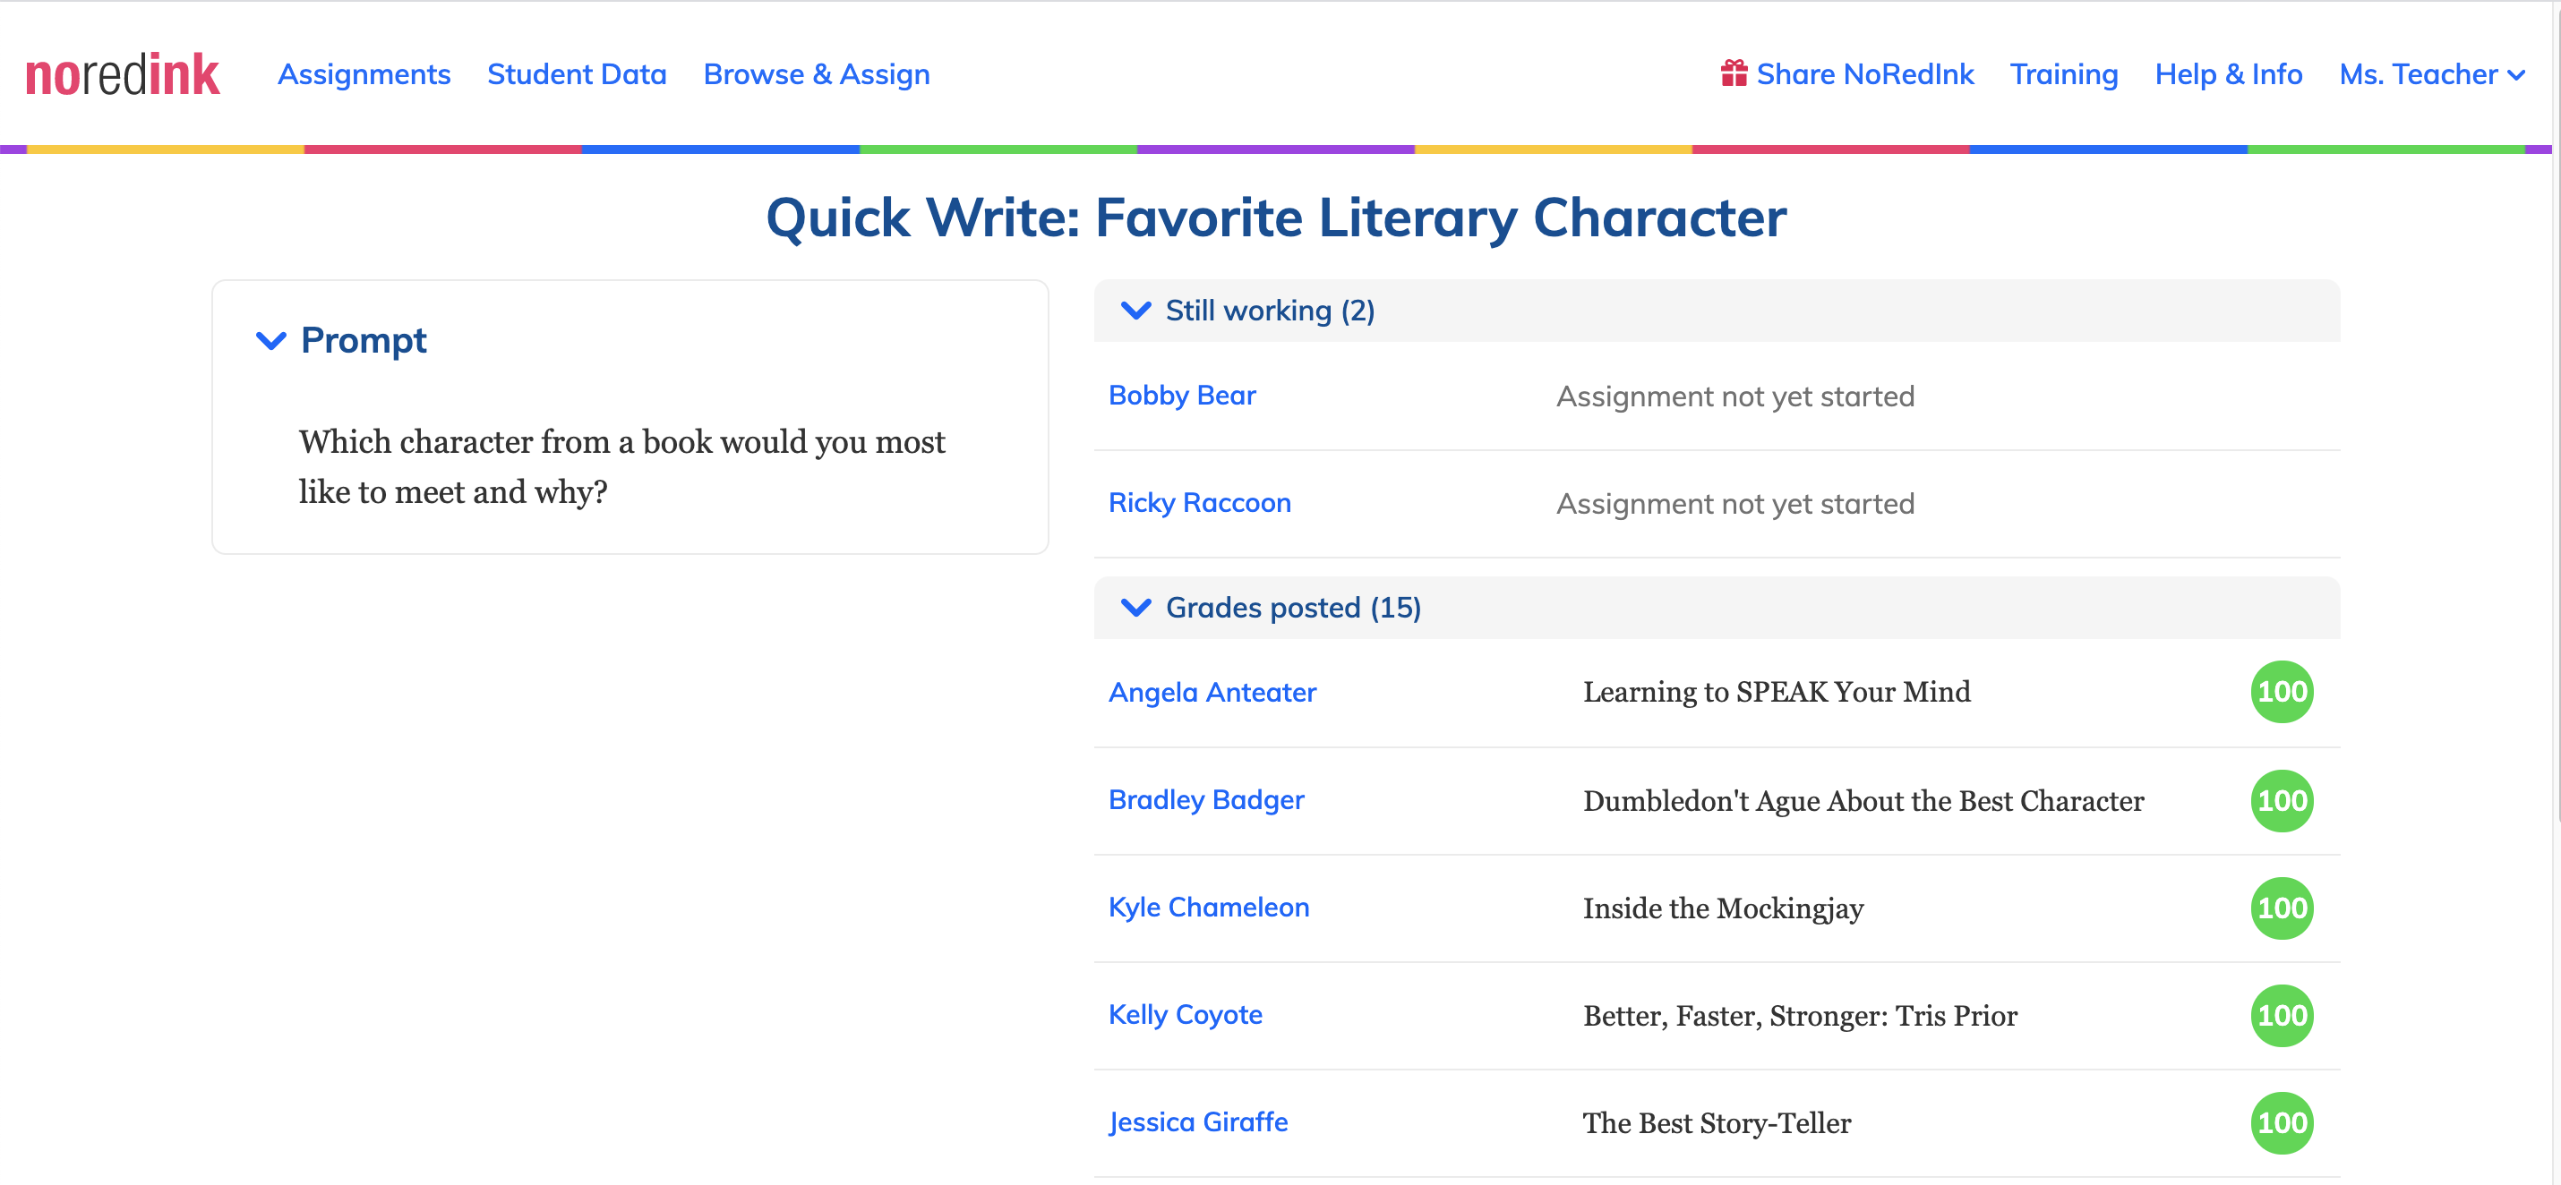The height and width of the screenshot is (1185, 2561).
Task: Click Jessica Giraffe's green 100 badge
Action: pos(2282,1122)
